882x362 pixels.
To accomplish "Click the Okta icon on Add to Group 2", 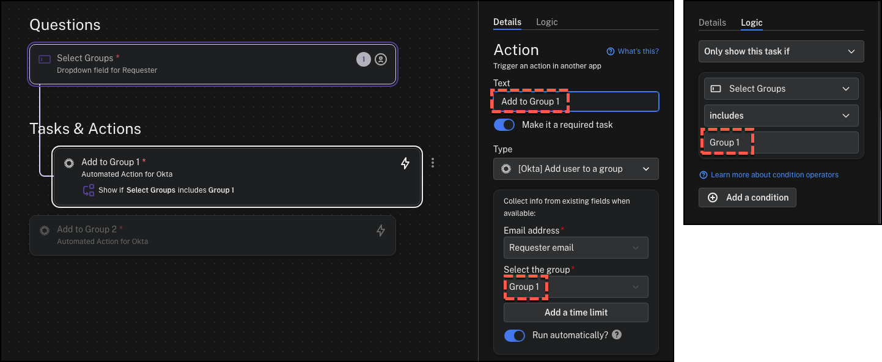I will tap(45, 231).
